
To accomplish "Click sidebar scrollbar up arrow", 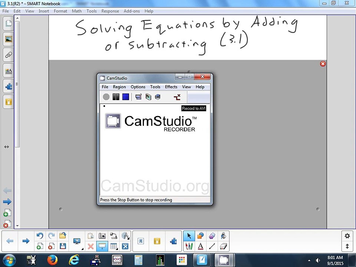I will 17,18.
